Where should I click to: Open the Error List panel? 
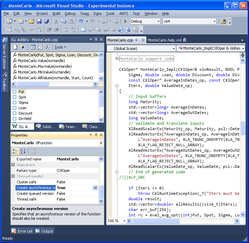tap(22, 231)
